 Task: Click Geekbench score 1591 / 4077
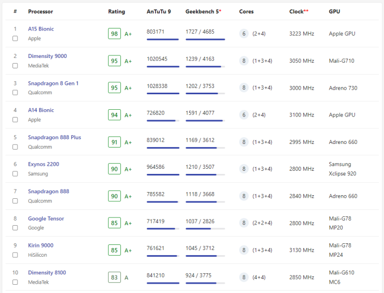200,113
